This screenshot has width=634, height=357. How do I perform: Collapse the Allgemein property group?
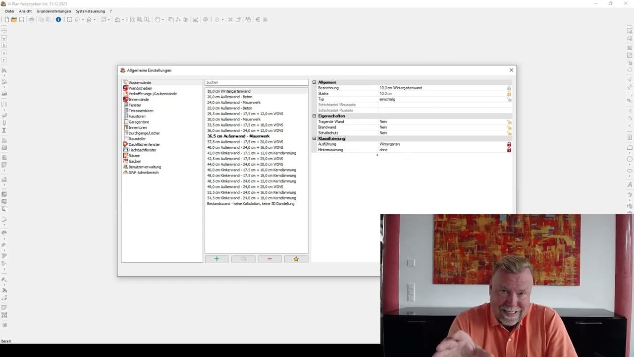[x=314, y=82]
